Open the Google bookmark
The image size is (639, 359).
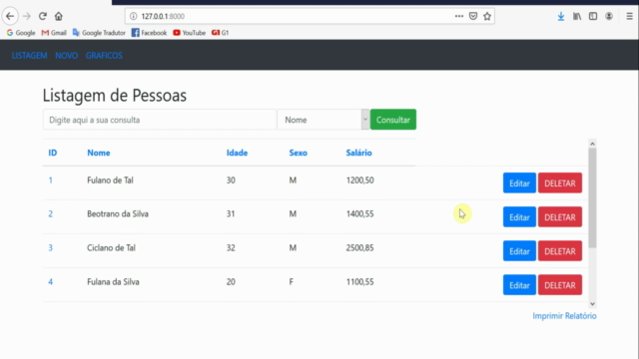[x=21, y=33]
